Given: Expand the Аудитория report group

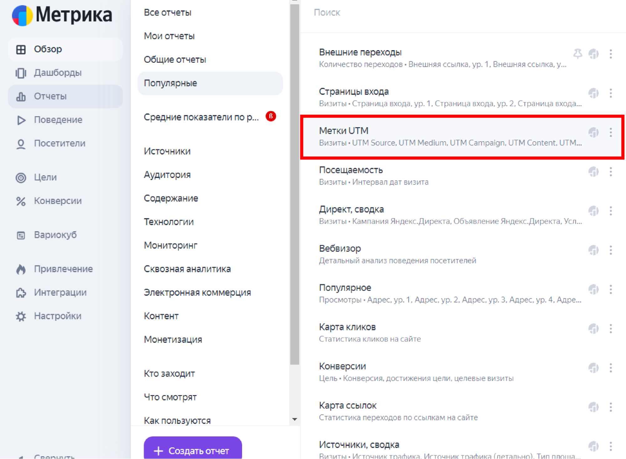Looking at the screenshot, I should 167,175.
